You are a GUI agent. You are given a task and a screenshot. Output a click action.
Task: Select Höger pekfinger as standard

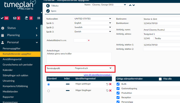click(49, 84)
